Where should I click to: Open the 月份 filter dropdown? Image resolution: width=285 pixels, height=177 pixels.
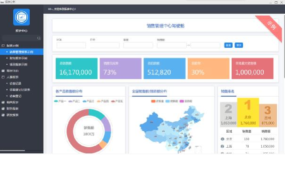click(105, 45)
